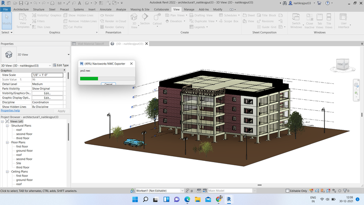This screenshot has height=205, width=364.
Task: Open Properties help link
Action: (x=10, y=111)
